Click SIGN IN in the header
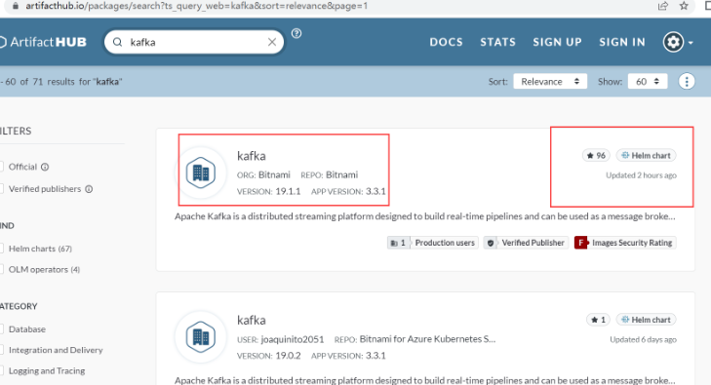711x385 pixels. [x=622, y=42]
